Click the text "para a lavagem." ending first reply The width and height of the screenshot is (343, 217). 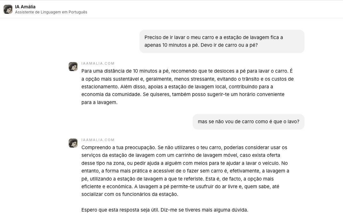pyautogui.click(x=99, y=102)
